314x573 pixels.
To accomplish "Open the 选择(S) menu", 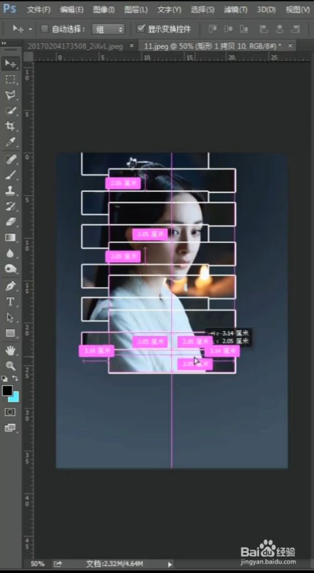I will (202, 10).
